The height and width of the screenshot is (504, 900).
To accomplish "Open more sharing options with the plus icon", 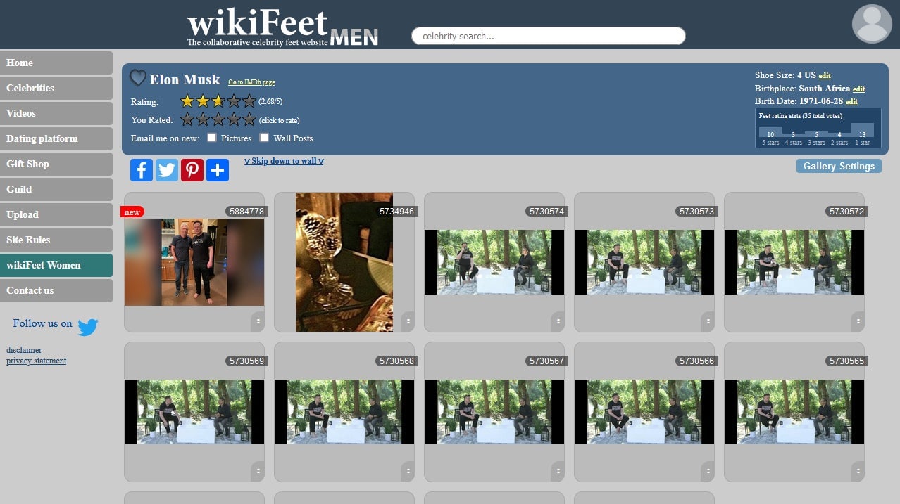I will click(217, 169).
